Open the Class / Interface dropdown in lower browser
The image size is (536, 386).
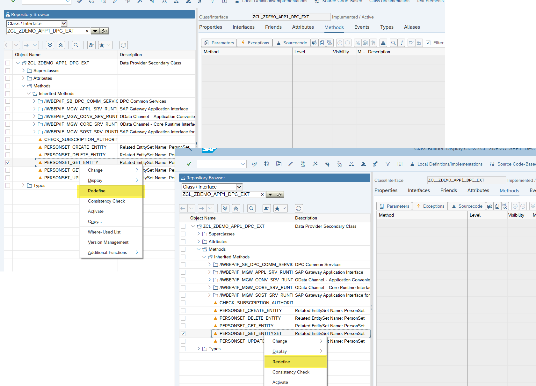coord(239,187)
